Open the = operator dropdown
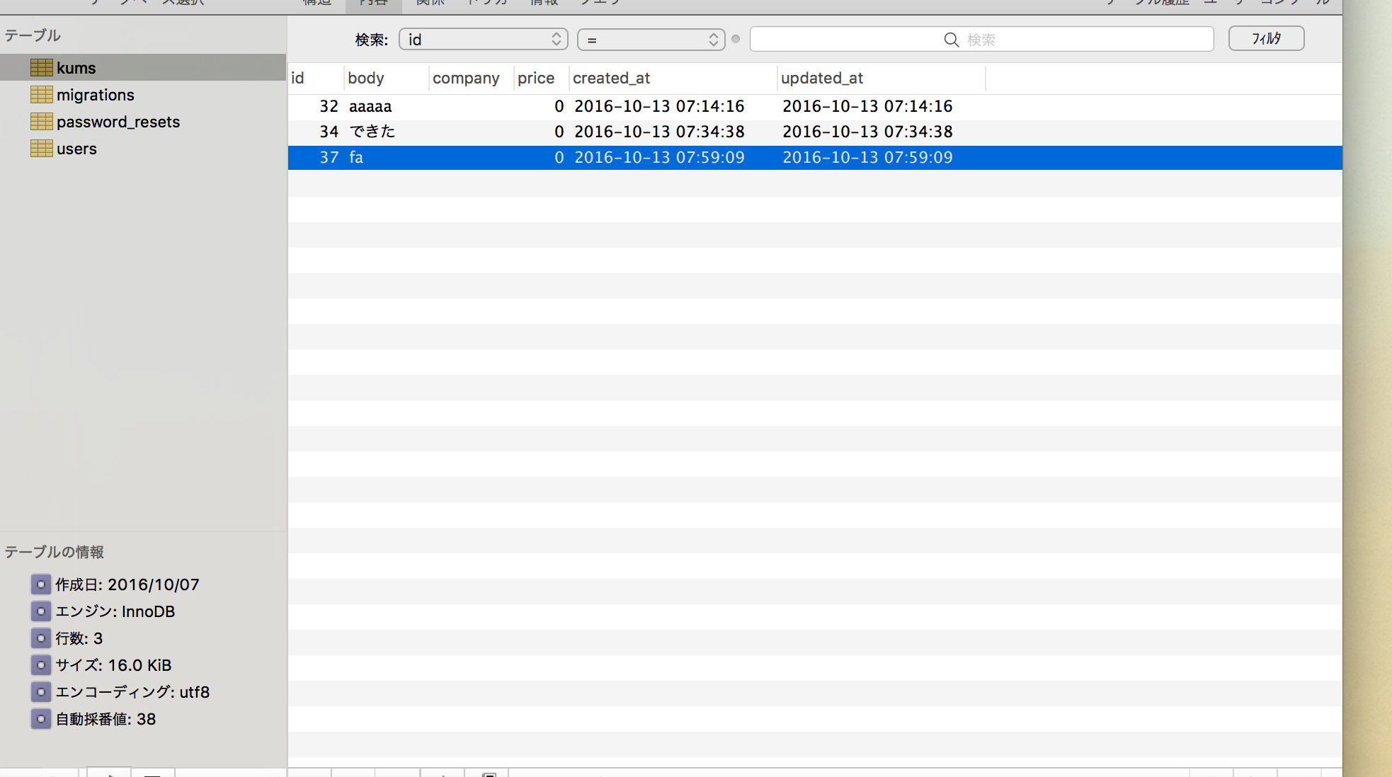Viewport: 1392px width, 777px height. 650,40
